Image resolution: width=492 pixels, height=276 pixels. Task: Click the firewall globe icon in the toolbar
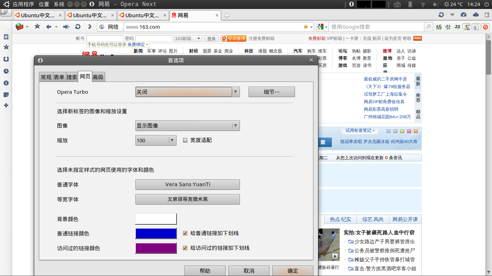click(x=19, y=27)
